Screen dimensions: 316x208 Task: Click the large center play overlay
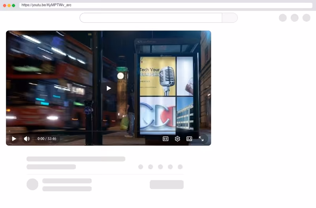click(109, 88)
